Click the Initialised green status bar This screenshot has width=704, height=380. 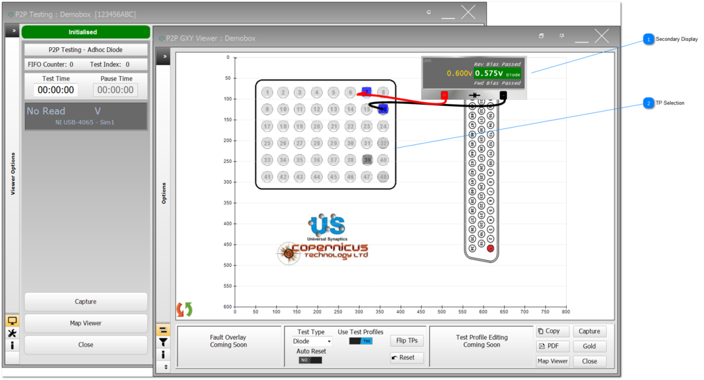coord(86,32)
